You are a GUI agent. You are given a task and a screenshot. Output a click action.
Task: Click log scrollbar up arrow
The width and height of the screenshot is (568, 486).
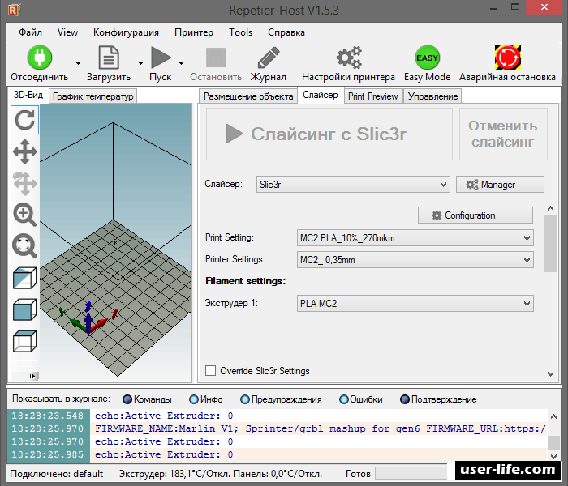[x=553, y=416]
